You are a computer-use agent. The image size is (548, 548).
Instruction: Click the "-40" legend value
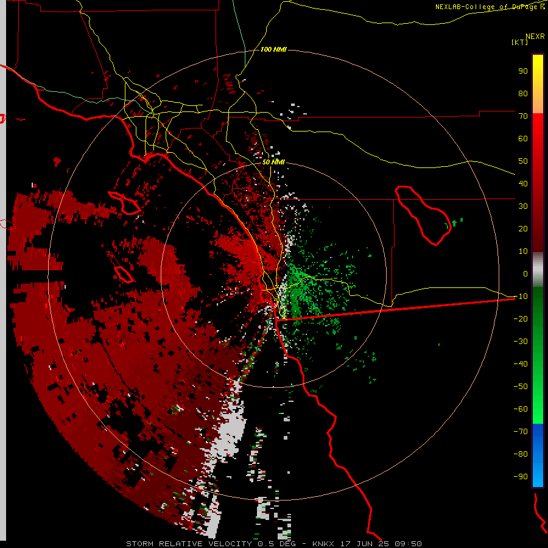[x=521, y=364]
